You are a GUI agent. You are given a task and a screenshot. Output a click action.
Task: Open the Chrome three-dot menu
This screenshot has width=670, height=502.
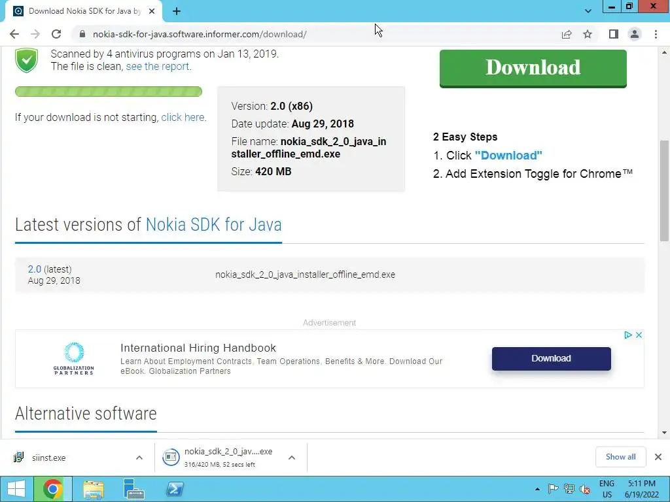[x=656, y=34]
